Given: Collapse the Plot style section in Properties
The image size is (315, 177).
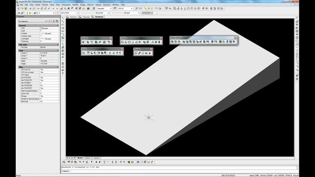Looking at the screenshot, I should click(58, 45).
